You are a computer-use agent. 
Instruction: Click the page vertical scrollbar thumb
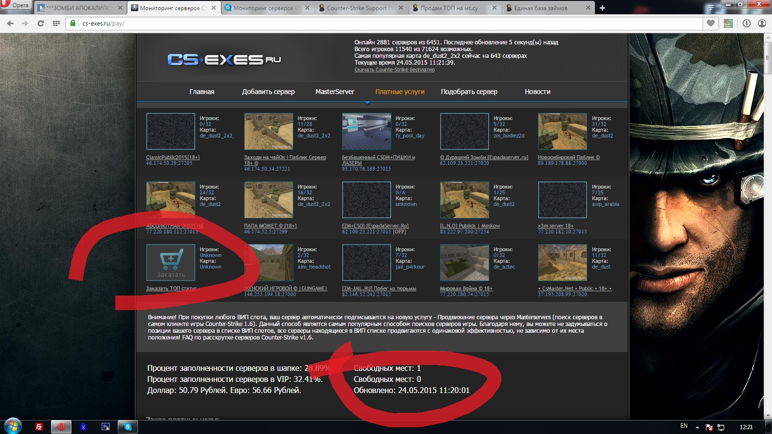pos(768,58)
